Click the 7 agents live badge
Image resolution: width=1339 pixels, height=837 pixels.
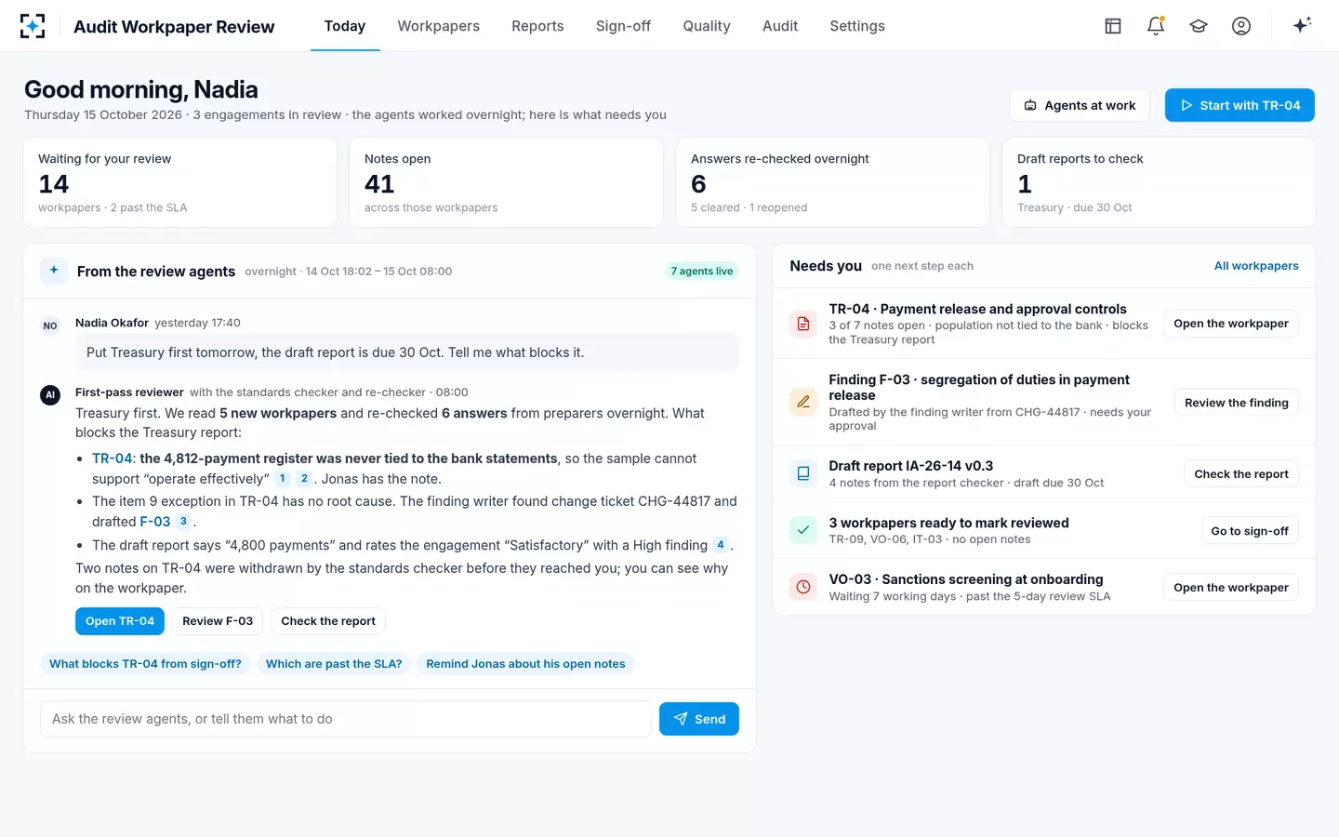pyautogui.click(x=702, y=272)
